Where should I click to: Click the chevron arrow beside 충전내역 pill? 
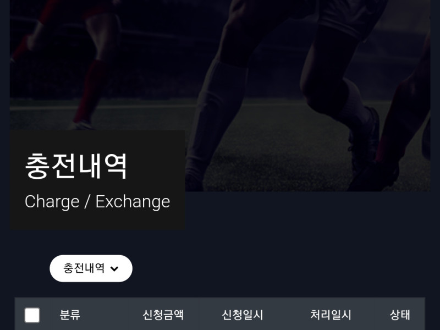(x=114, y=269)
